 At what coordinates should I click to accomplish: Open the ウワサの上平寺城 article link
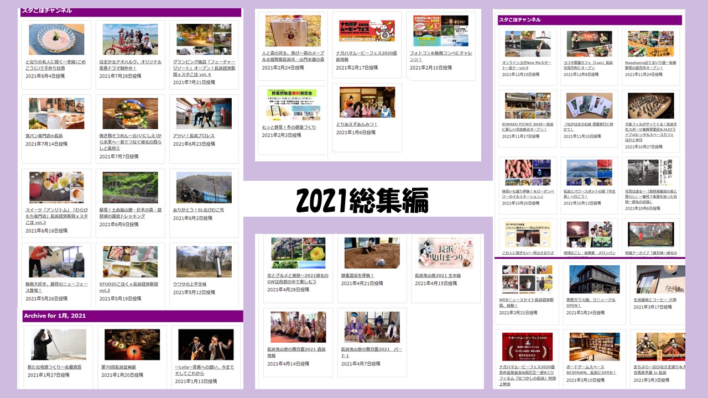[190, 284]
